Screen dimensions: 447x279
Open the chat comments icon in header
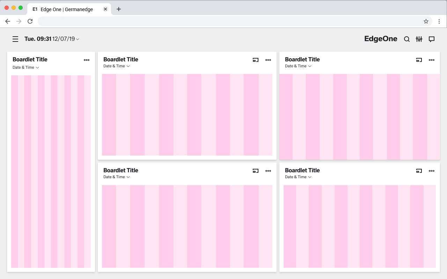point(432,39)
